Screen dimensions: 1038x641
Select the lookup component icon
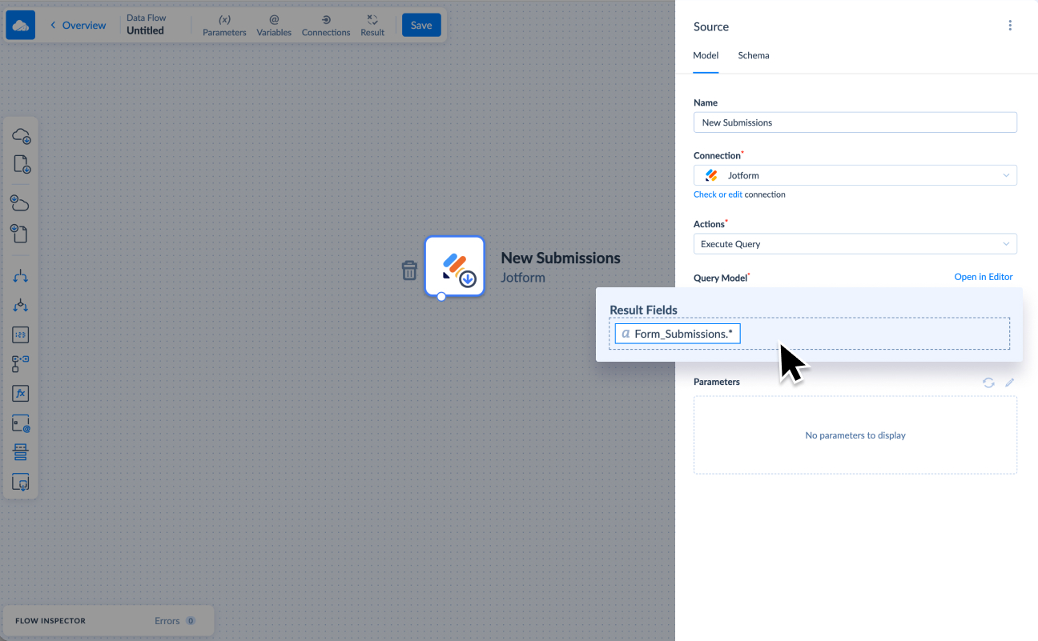tap(21, 364)
